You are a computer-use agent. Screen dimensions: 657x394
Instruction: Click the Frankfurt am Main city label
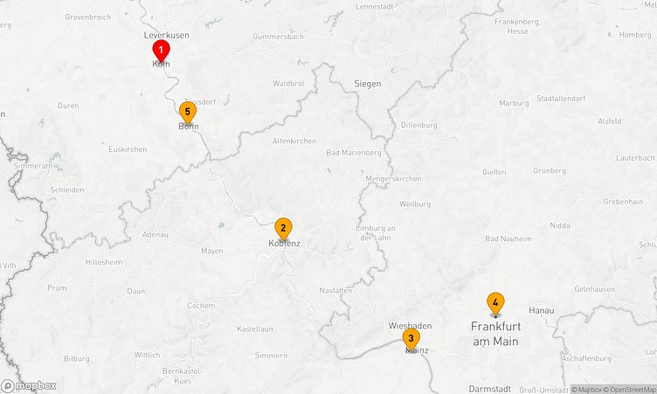click(x=495, y=334)
